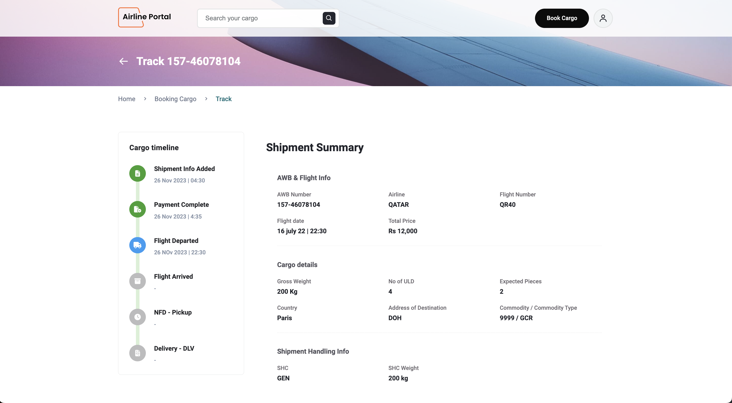Click the Flight Departed timeline entry title
732x403 pixels.
tap(176, 240)
